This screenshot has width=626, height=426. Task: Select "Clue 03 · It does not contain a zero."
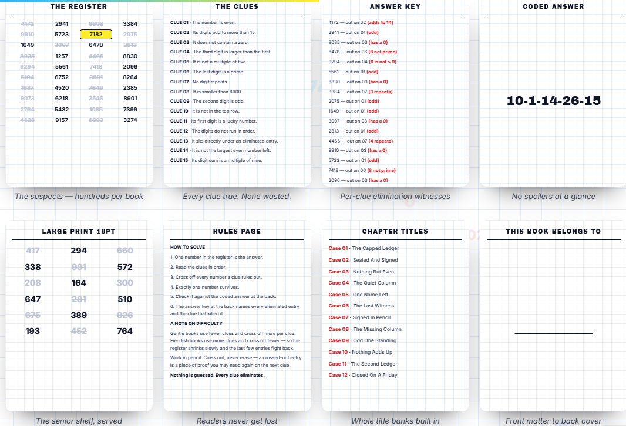(x=209, y=42)
